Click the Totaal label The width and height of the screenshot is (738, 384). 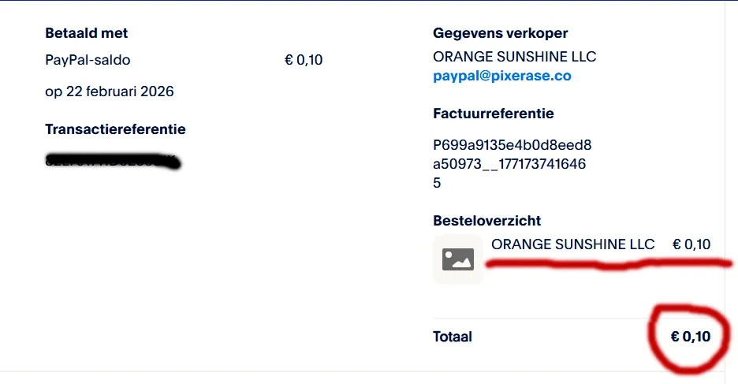(453, 337)
